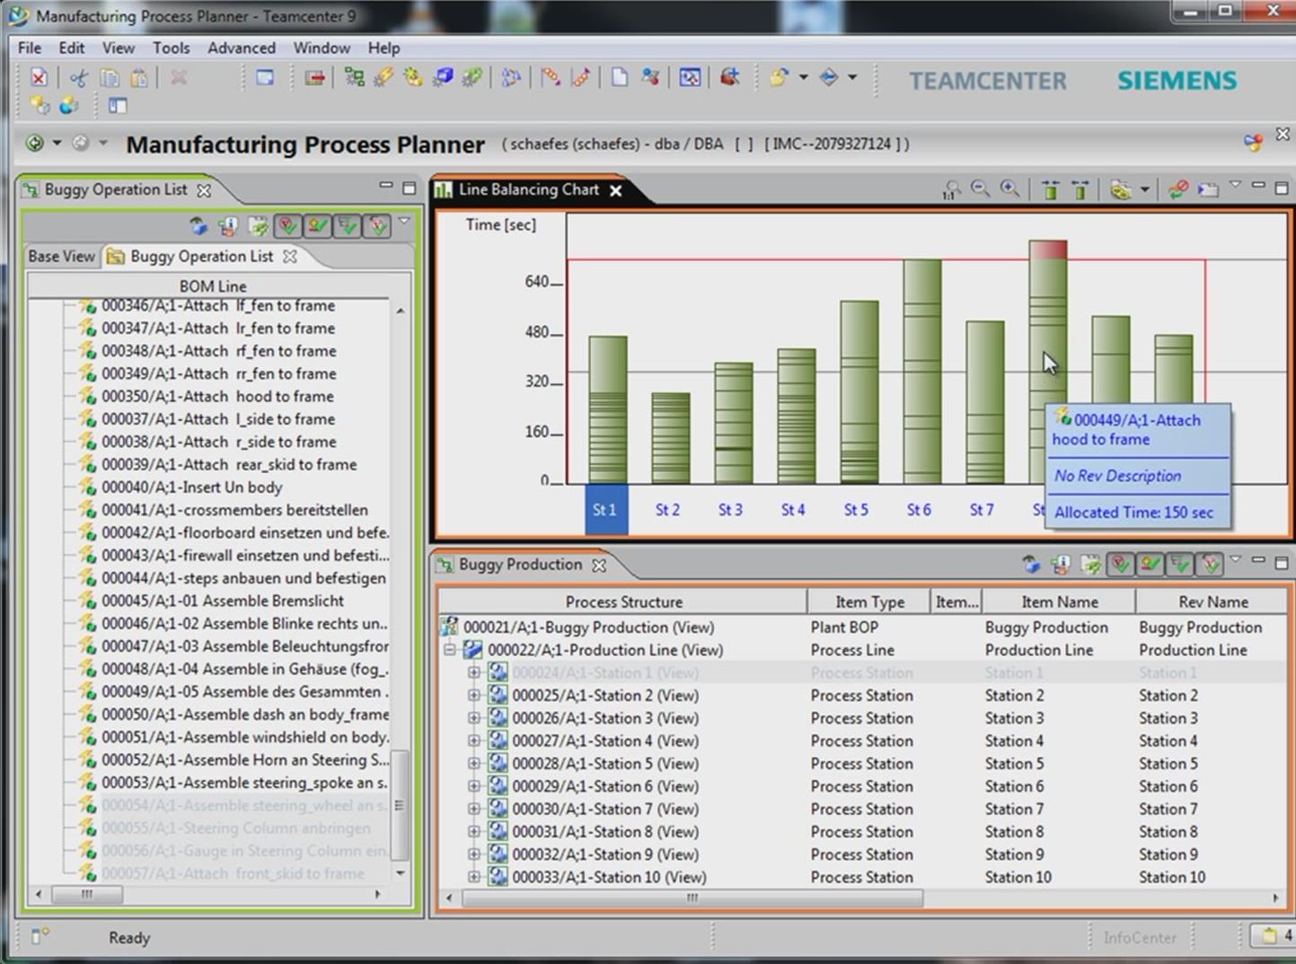Zoom out on the Line Balancing Chart
Viewport: 1296px width, 964px height.
pos(980,189)
